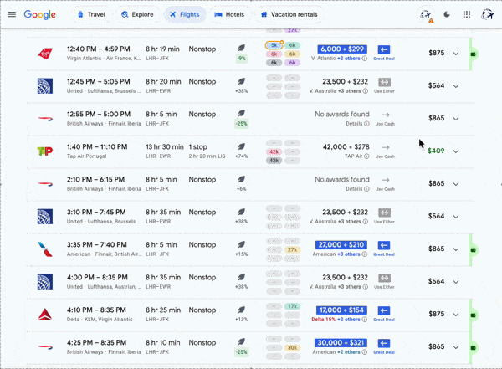Expand the 3:35 PM American flight

click(456, 249)
